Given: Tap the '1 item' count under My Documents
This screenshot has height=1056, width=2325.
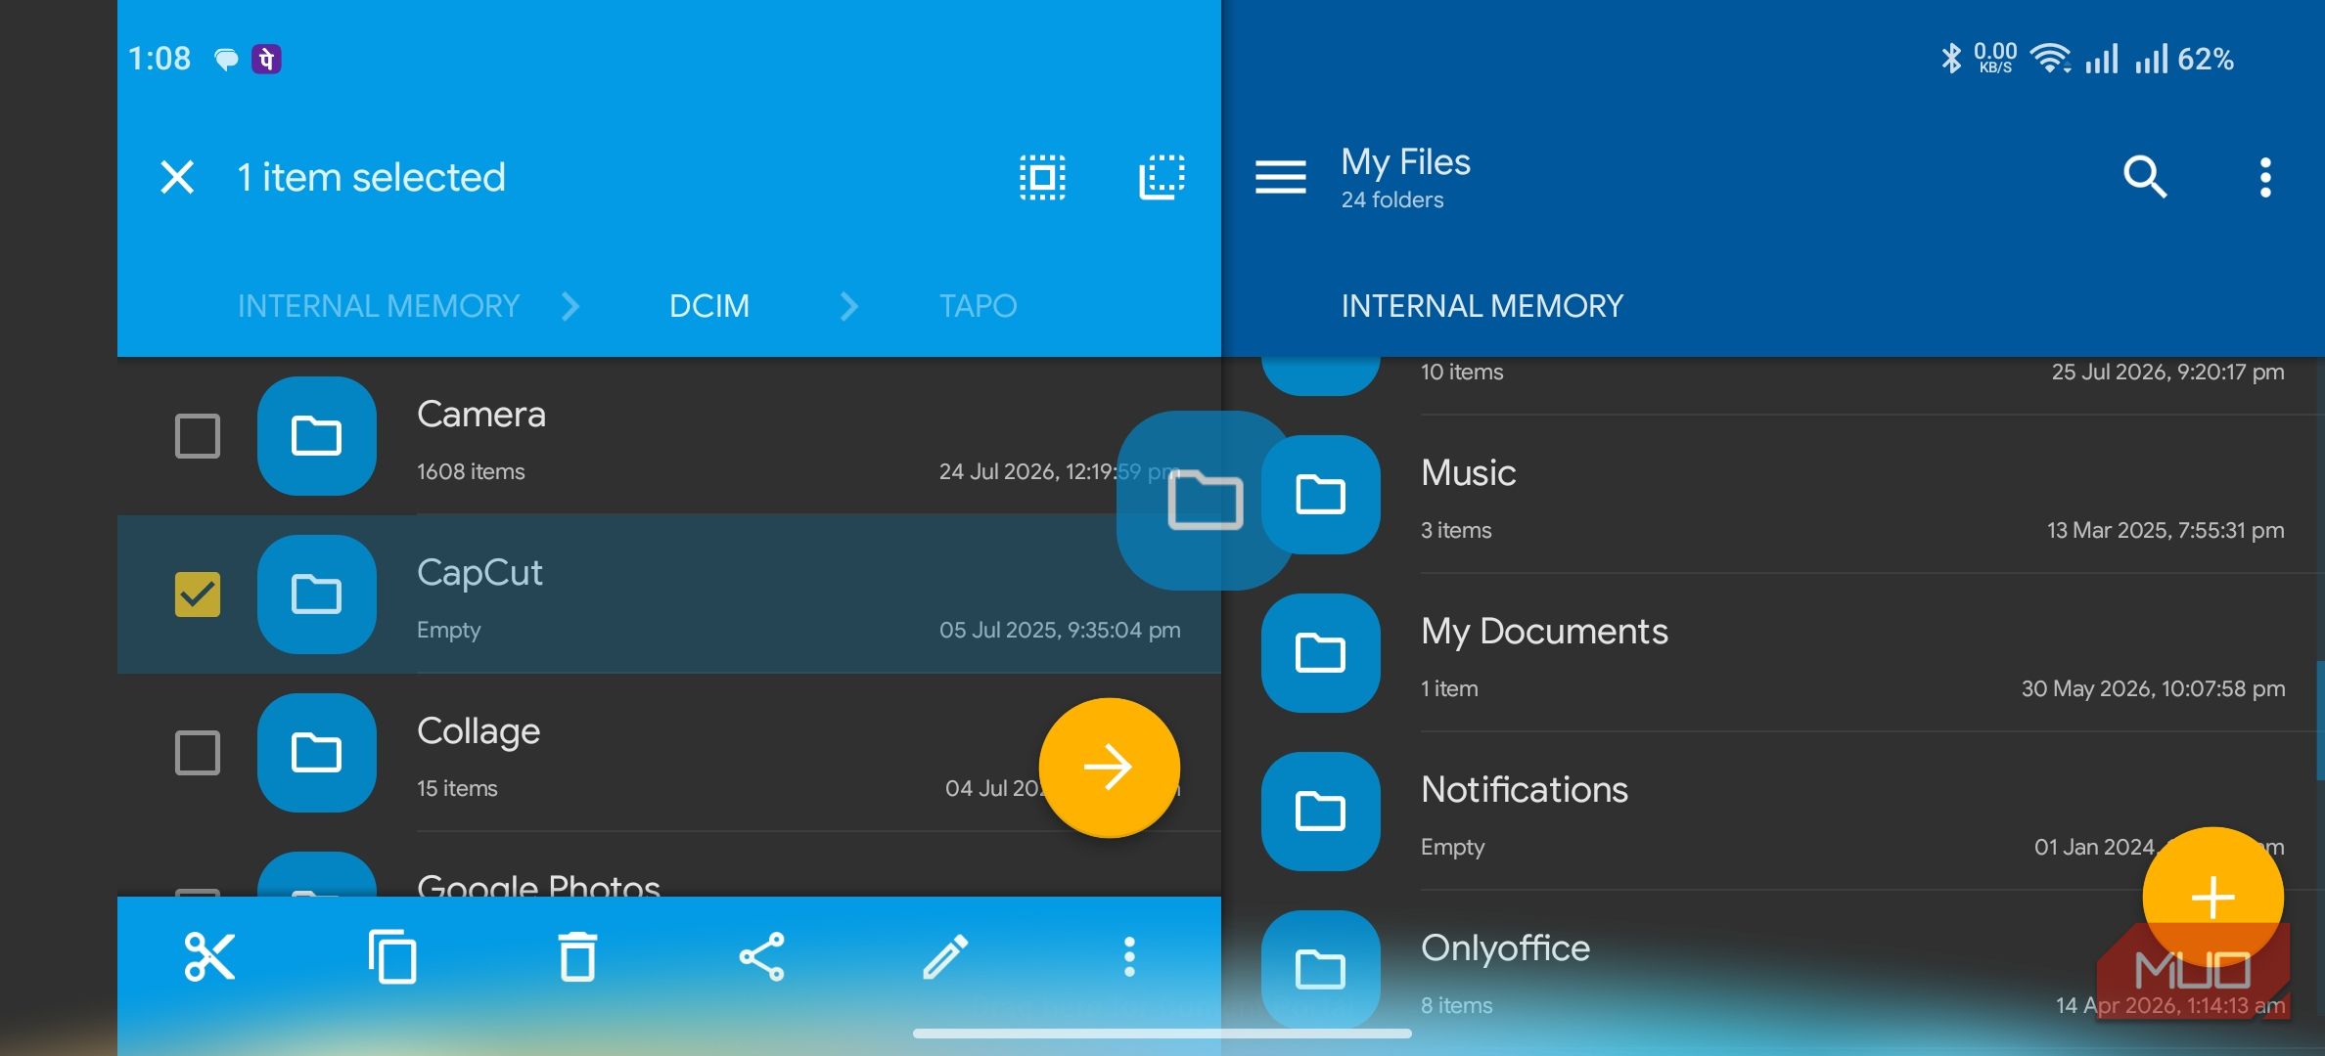Looking at the screenshot, I should 1449,688.
